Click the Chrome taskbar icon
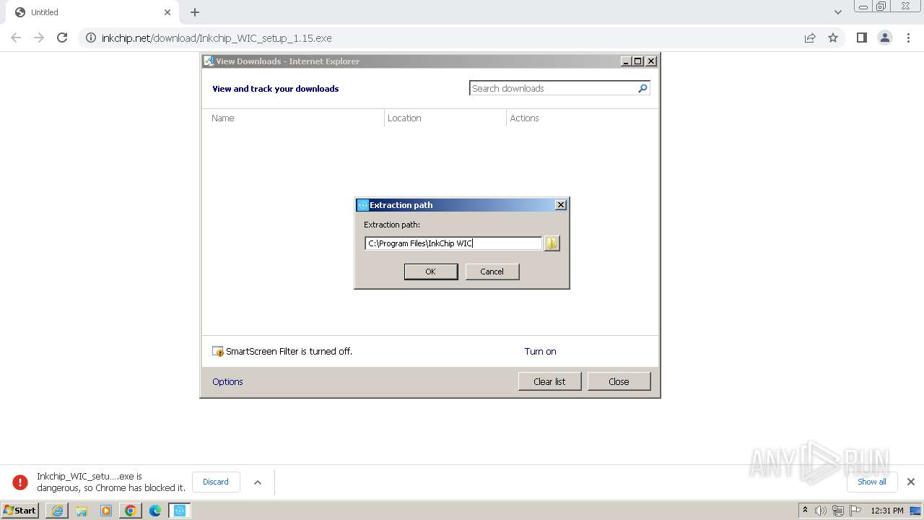Viewport: 924px width, 520px height. coord(131,511)
